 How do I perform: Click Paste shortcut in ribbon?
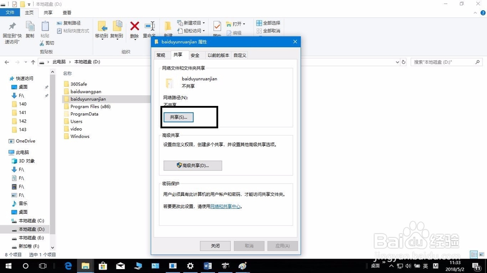(x=73, y=31)
